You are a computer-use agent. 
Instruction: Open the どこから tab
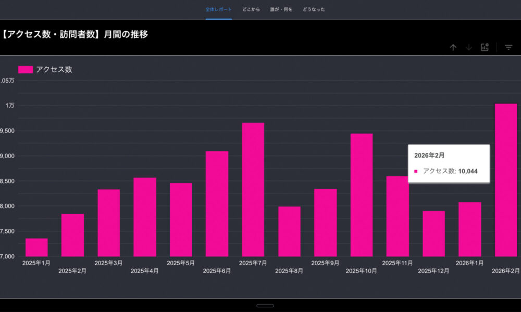tap(252, 9)
